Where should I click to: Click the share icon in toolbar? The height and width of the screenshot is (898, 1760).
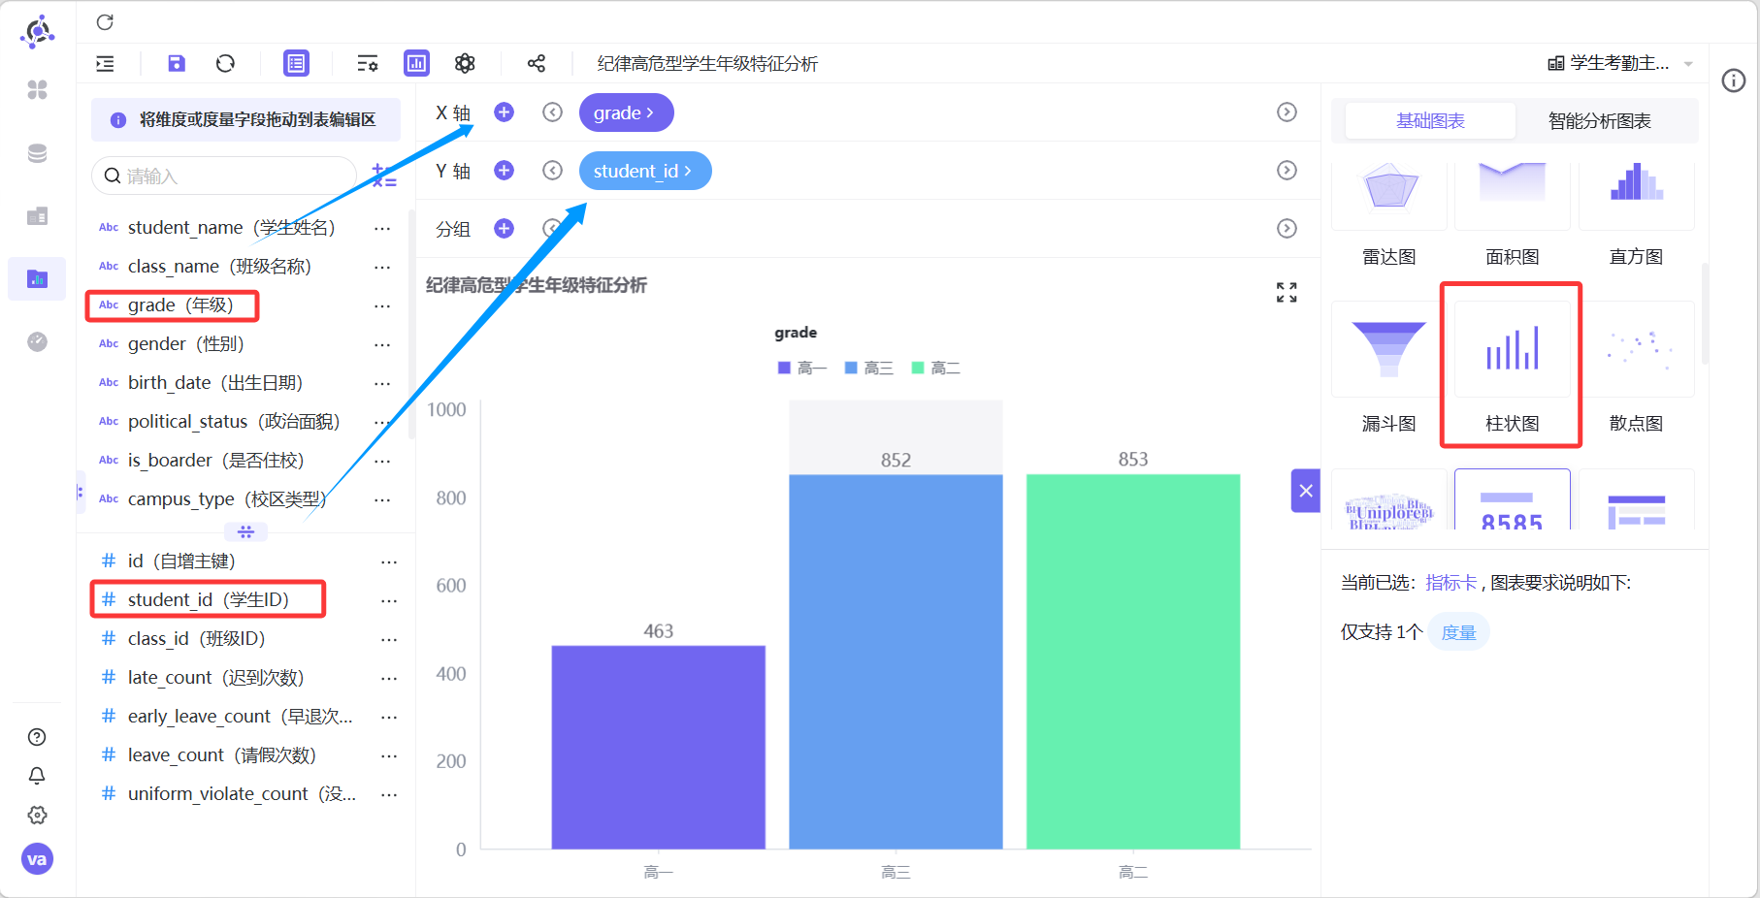(x=536, y=63)
